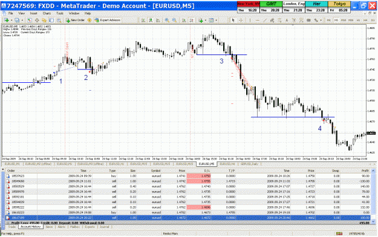The height and width of the screenshot is (237, 378).
Task: Switch chart to H1 timeframe
Action: tap(358, 20)
